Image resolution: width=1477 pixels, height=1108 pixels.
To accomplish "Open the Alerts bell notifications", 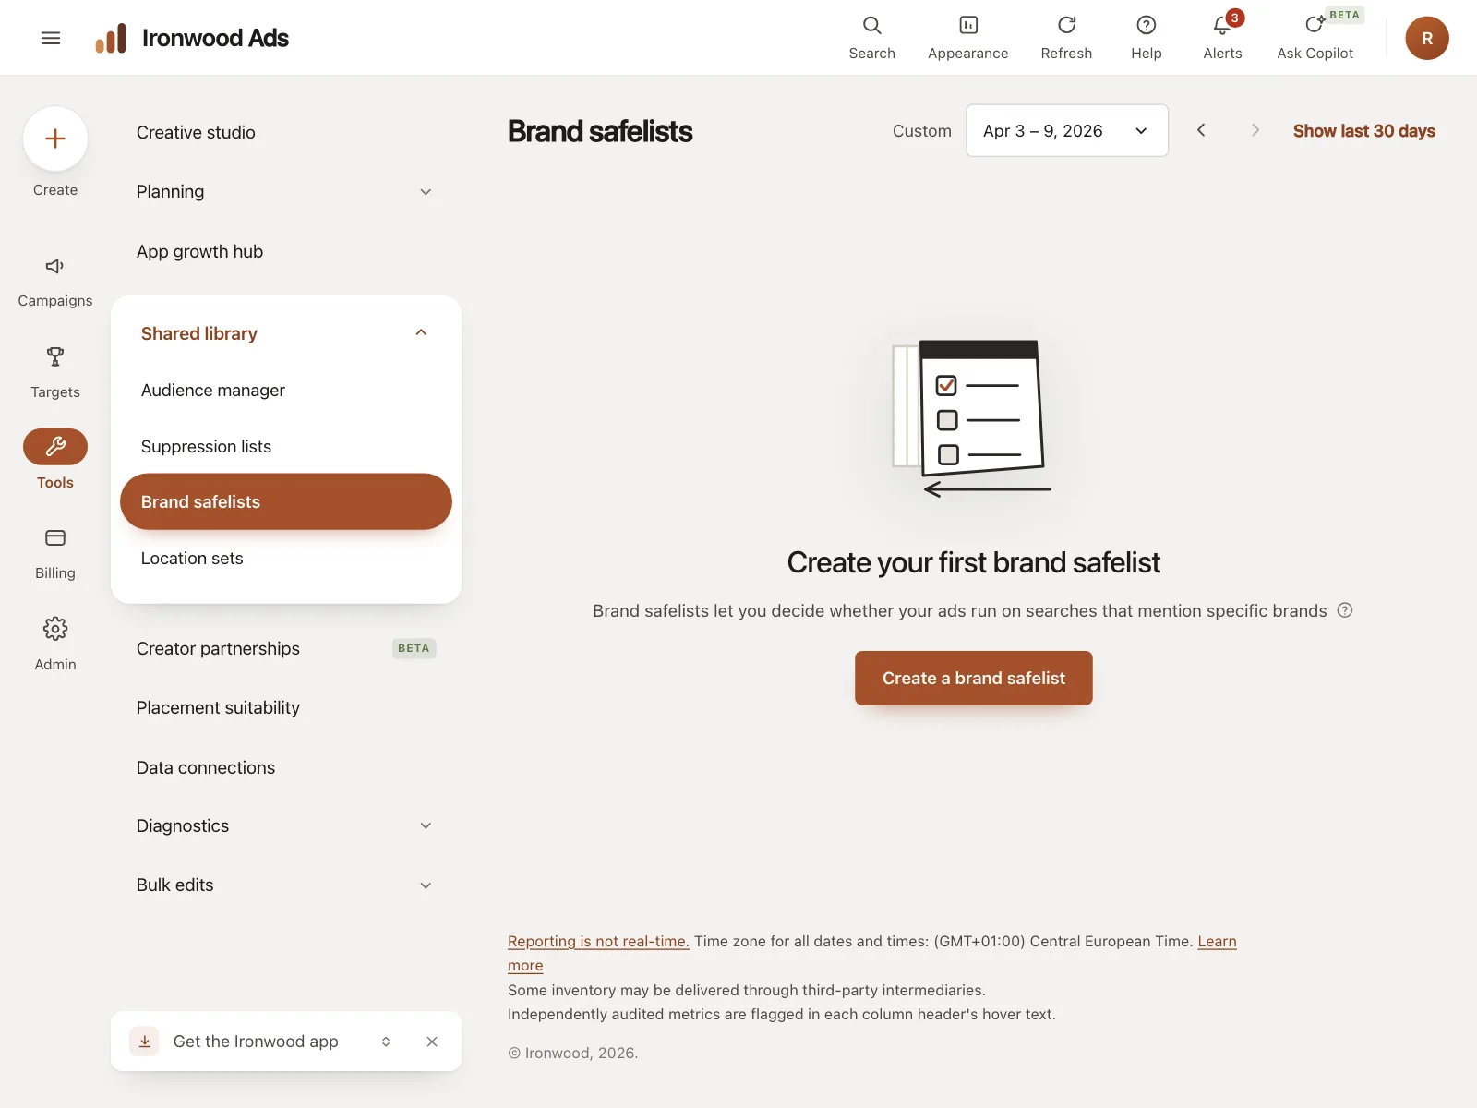I will click(x=1222, y=25).
